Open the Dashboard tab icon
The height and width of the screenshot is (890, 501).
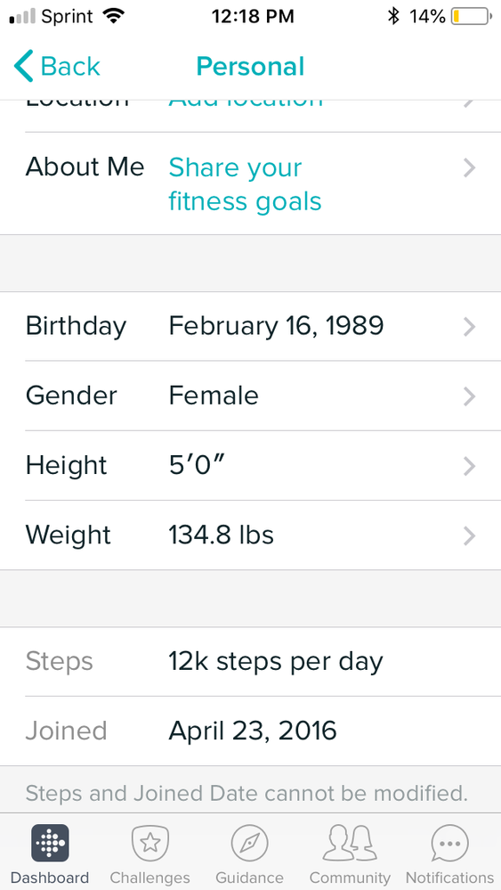tap(50, 843)
